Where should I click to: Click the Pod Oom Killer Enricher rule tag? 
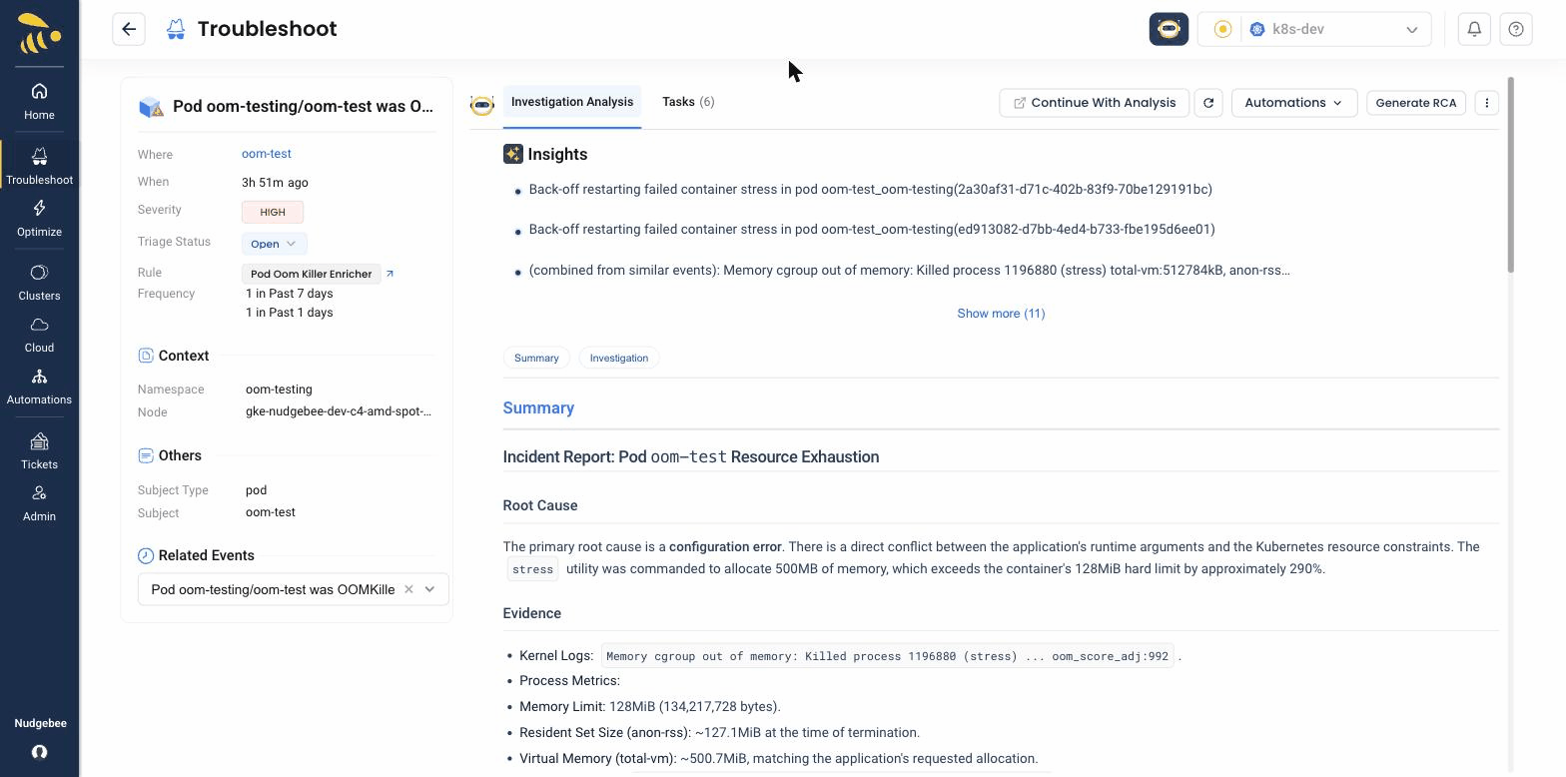pyautogui.click(x=311, y=274)
